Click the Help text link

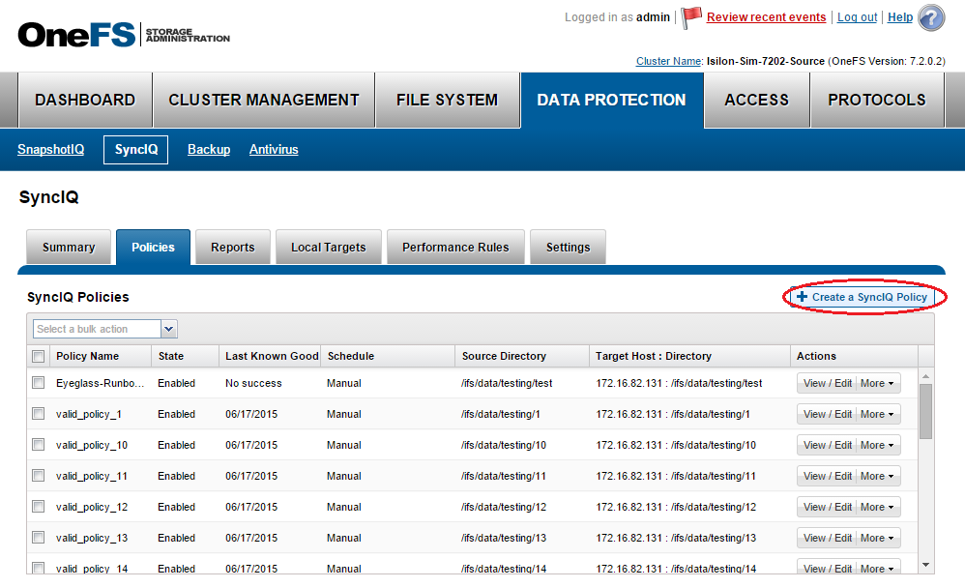(900, 17)
